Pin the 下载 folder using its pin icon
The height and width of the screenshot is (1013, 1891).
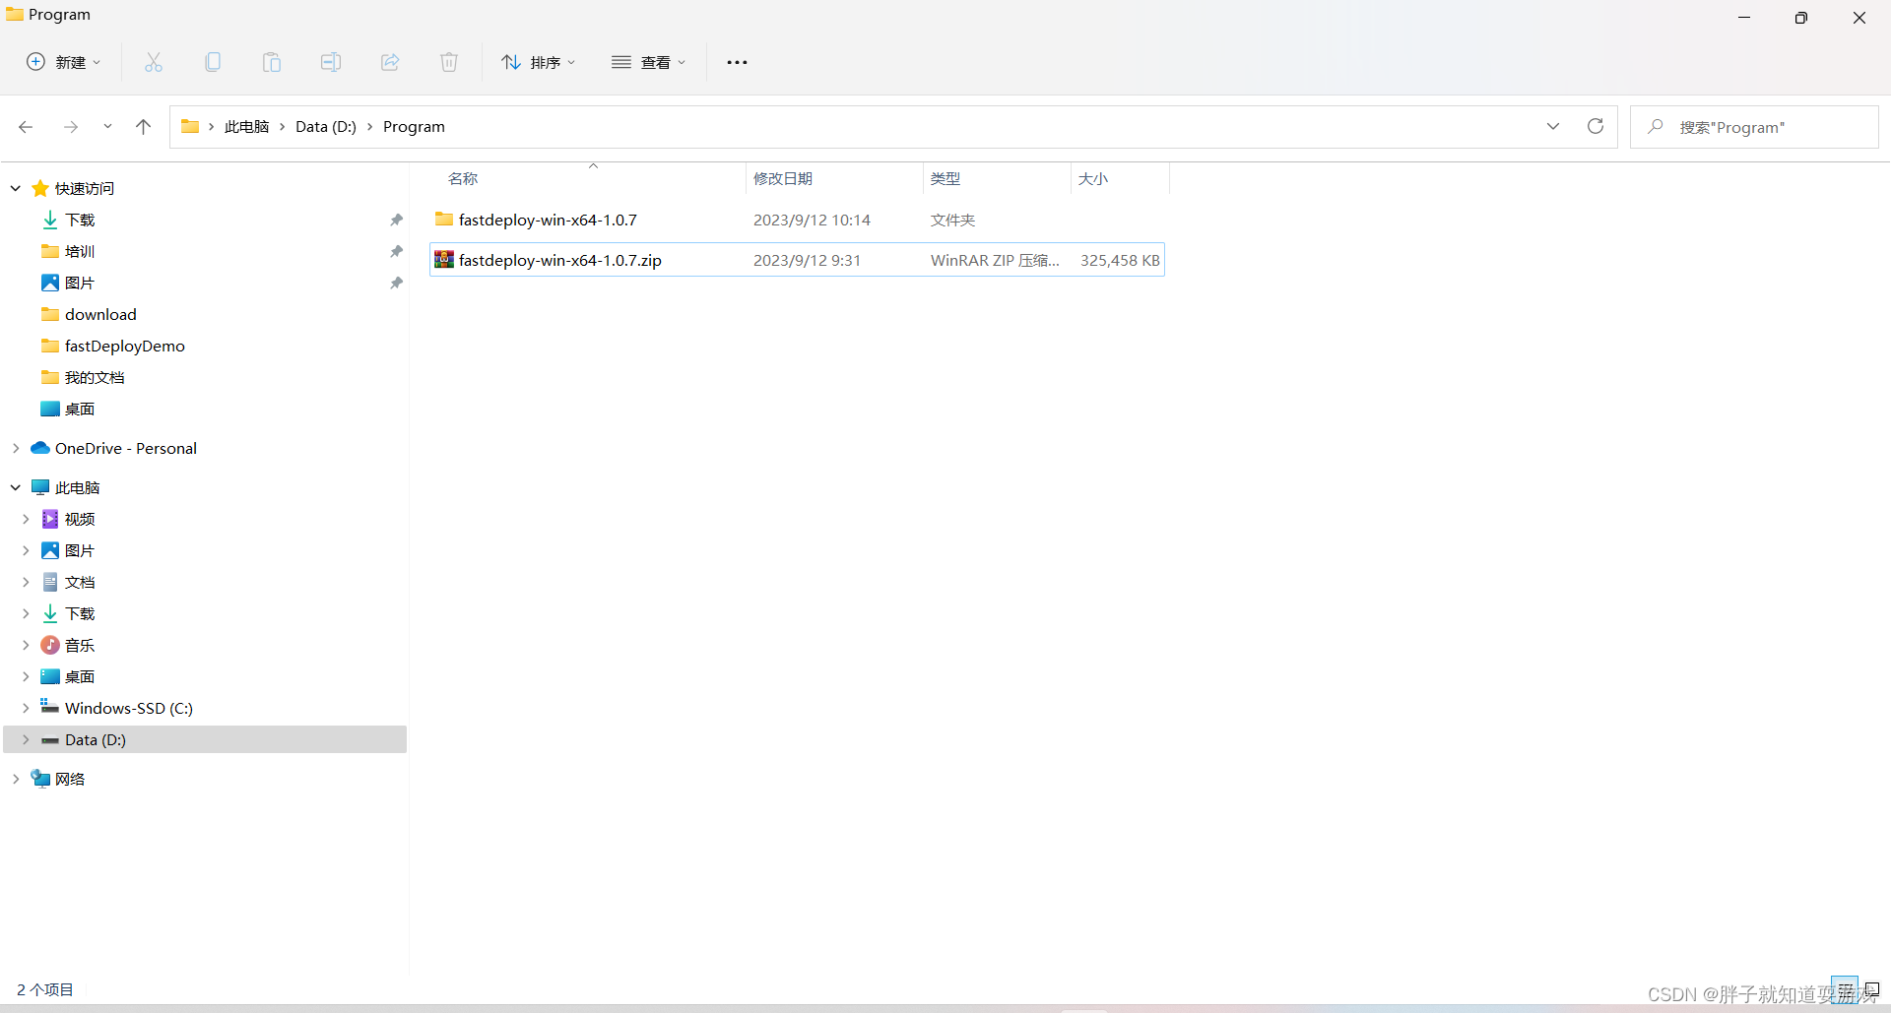click(396, 220)
